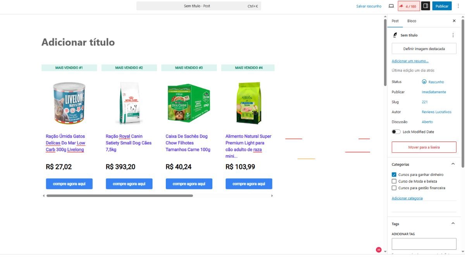Click Salvar rascunho
Viewport: 465px width, 261px height.
click(x=369, y=6)
